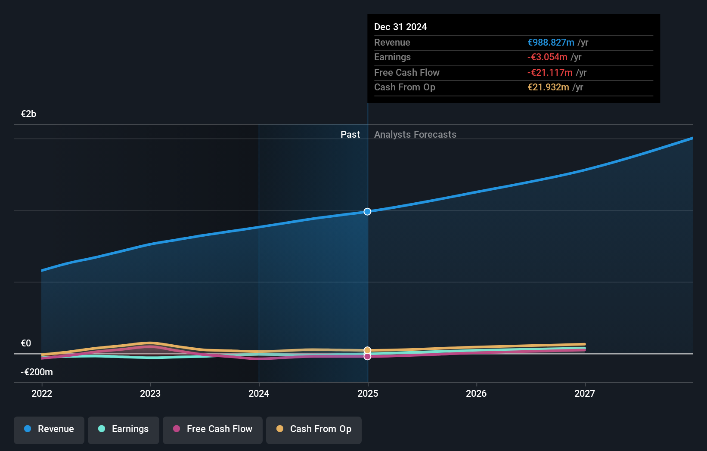Click the teal dot in Earnings legend
The image size is (707, 451).
(x=102, y=429)
